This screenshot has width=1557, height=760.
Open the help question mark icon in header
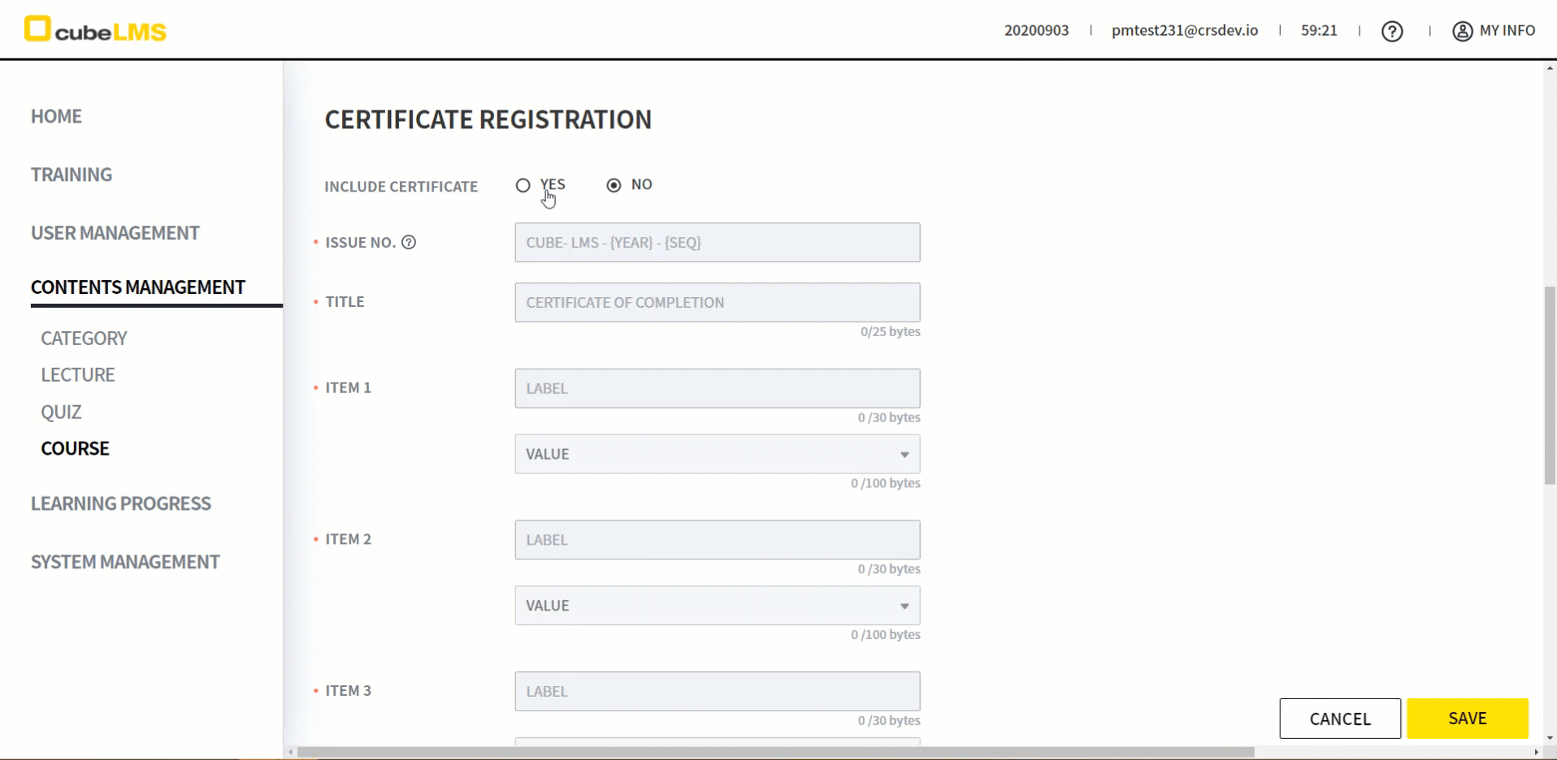tap(1391, 31)
